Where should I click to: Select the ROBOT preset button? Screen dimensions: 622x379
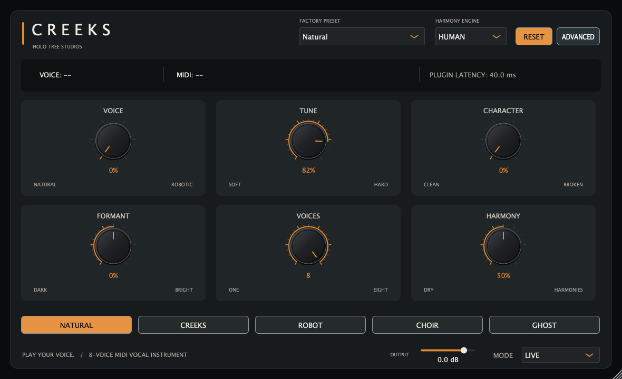tap(310, 325)
